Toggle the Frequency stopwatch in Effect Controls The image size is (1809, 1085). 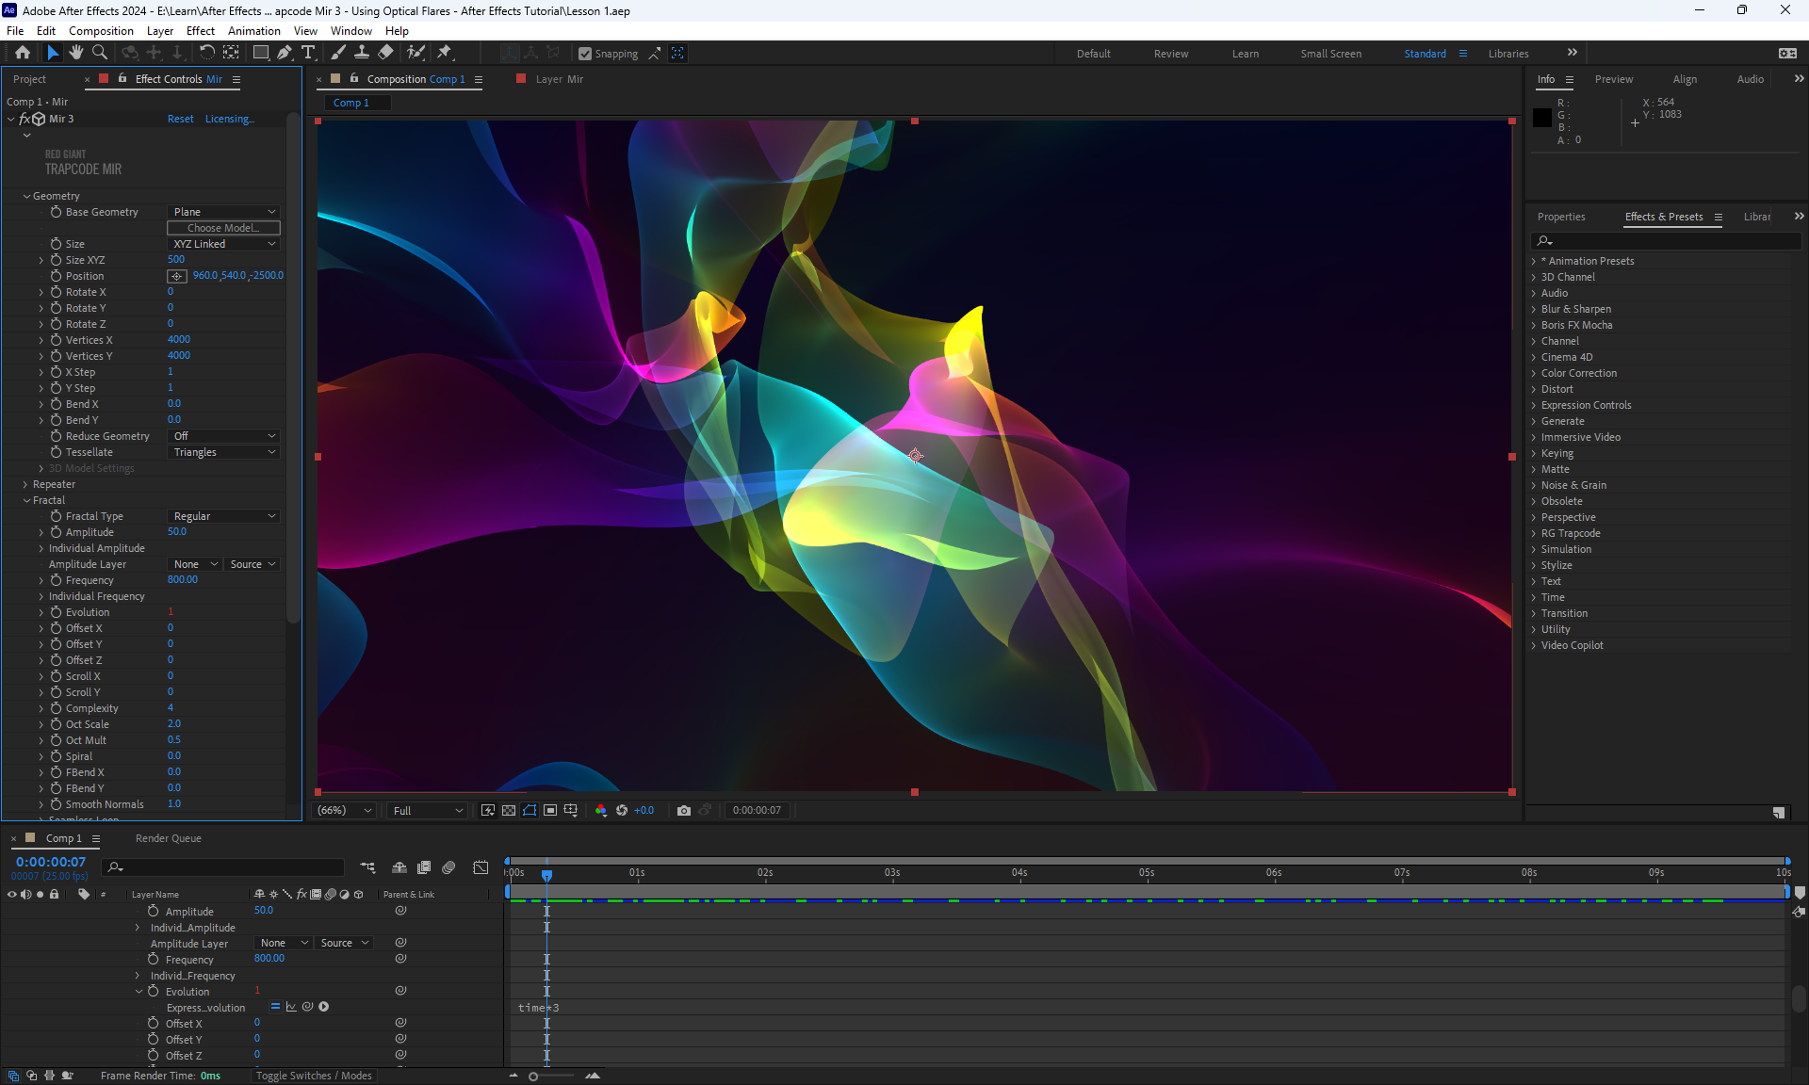click(x=57, y=580)
